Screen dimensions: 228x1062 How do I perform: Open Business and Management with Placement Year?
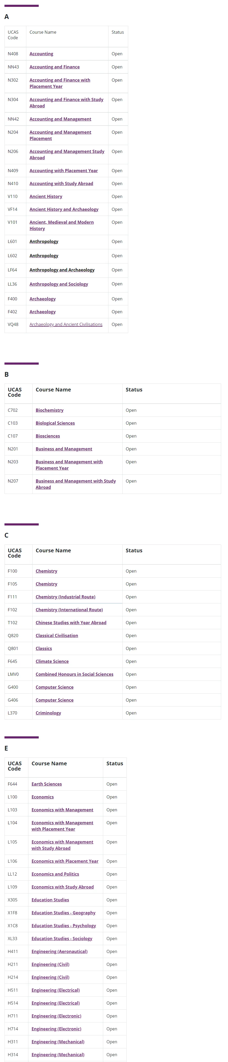pyautogui.click(x=69, y=462)
